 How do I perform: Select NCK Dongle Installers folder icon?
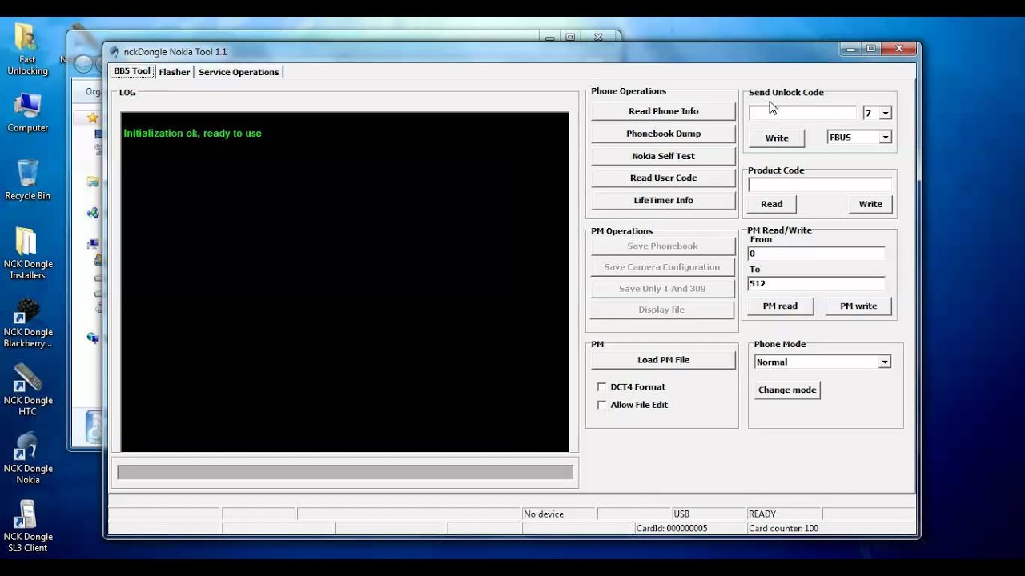pos(27,253)
